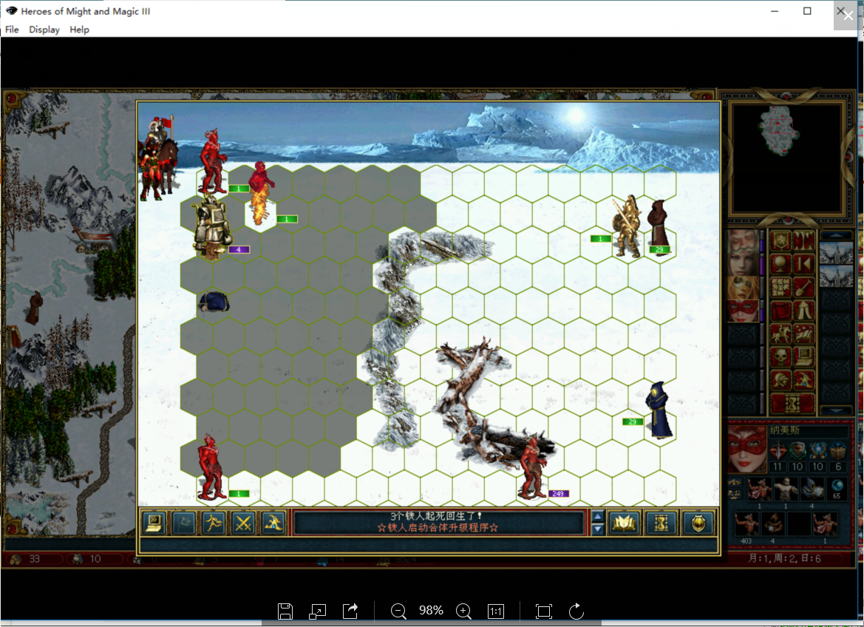Click the sleep/wake hero button
This screenshot has width=864, height=627.
803,264
